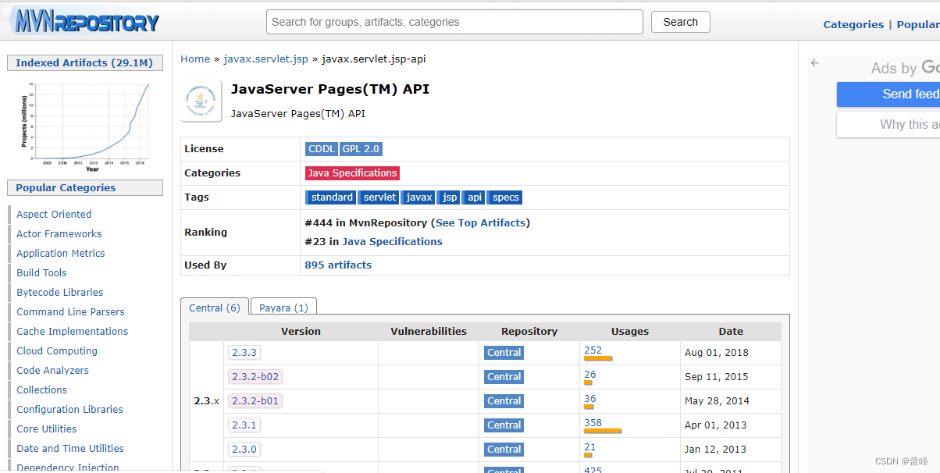Go to the Home breadcrumb

(195, 59)
